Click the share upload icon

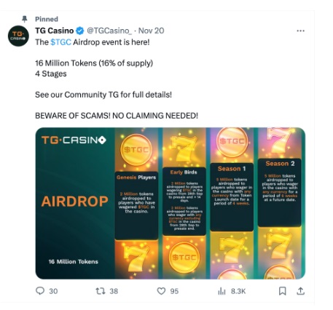(300, 290)
